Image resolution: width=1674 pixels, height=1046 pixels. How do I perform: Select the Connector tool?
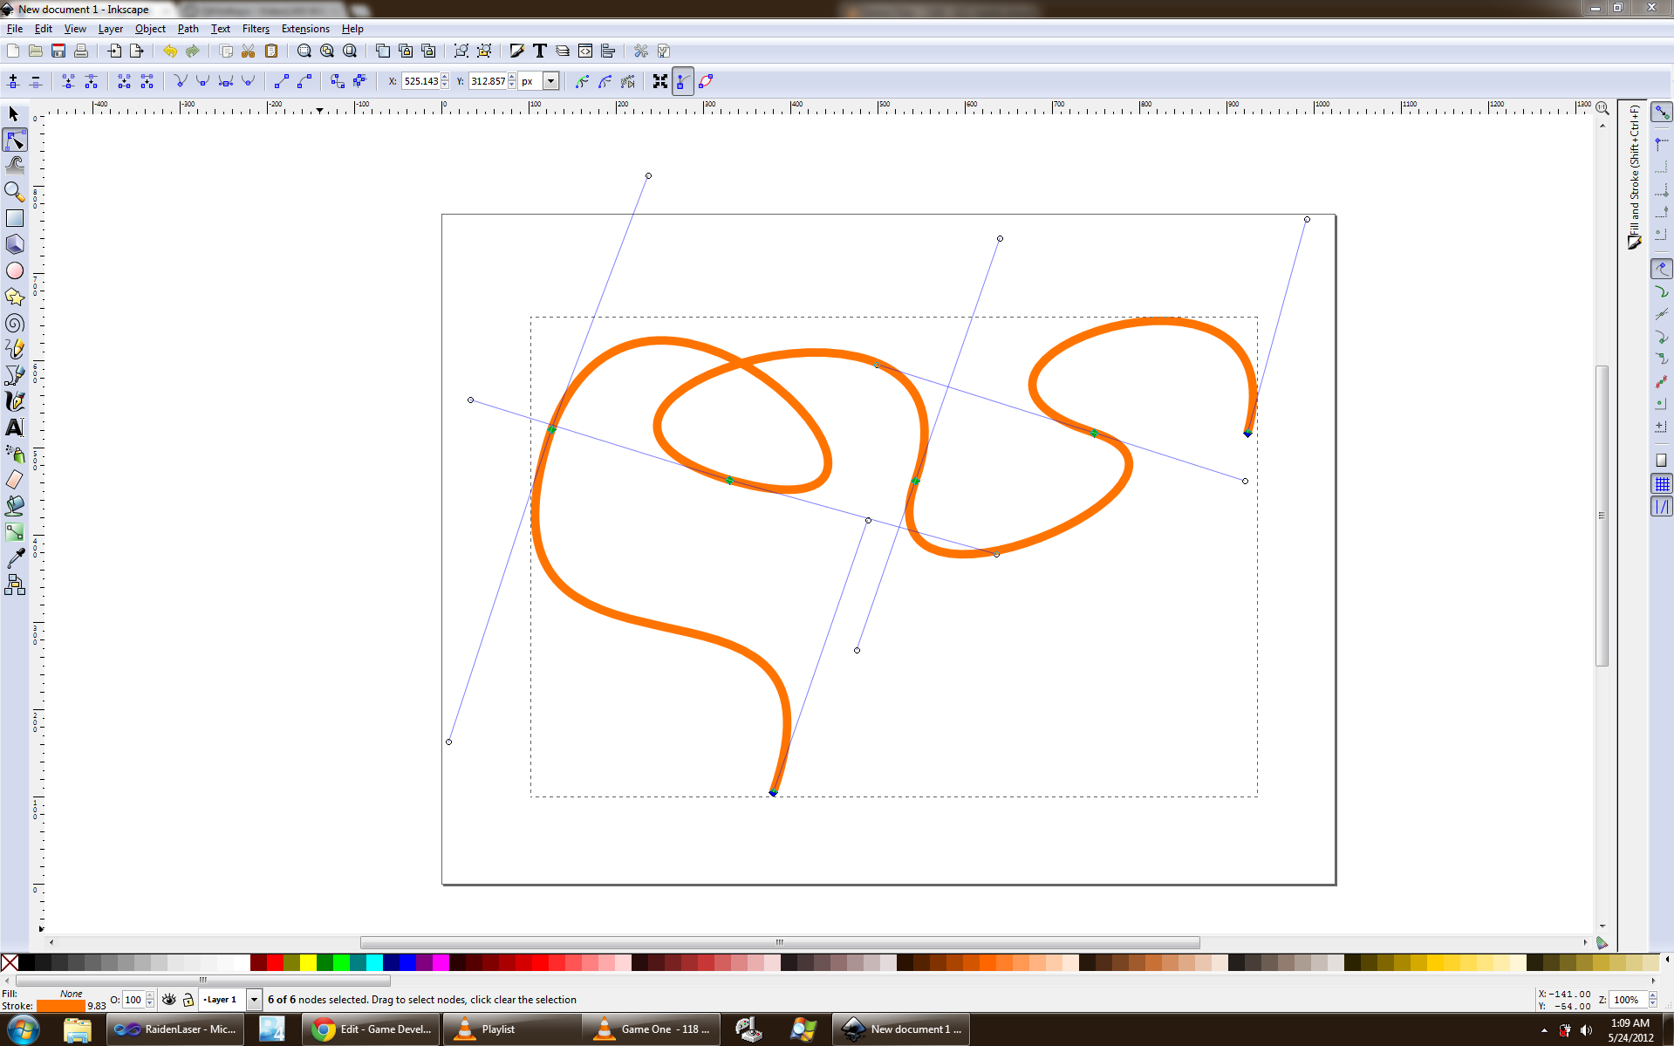[x=14, y=585]
